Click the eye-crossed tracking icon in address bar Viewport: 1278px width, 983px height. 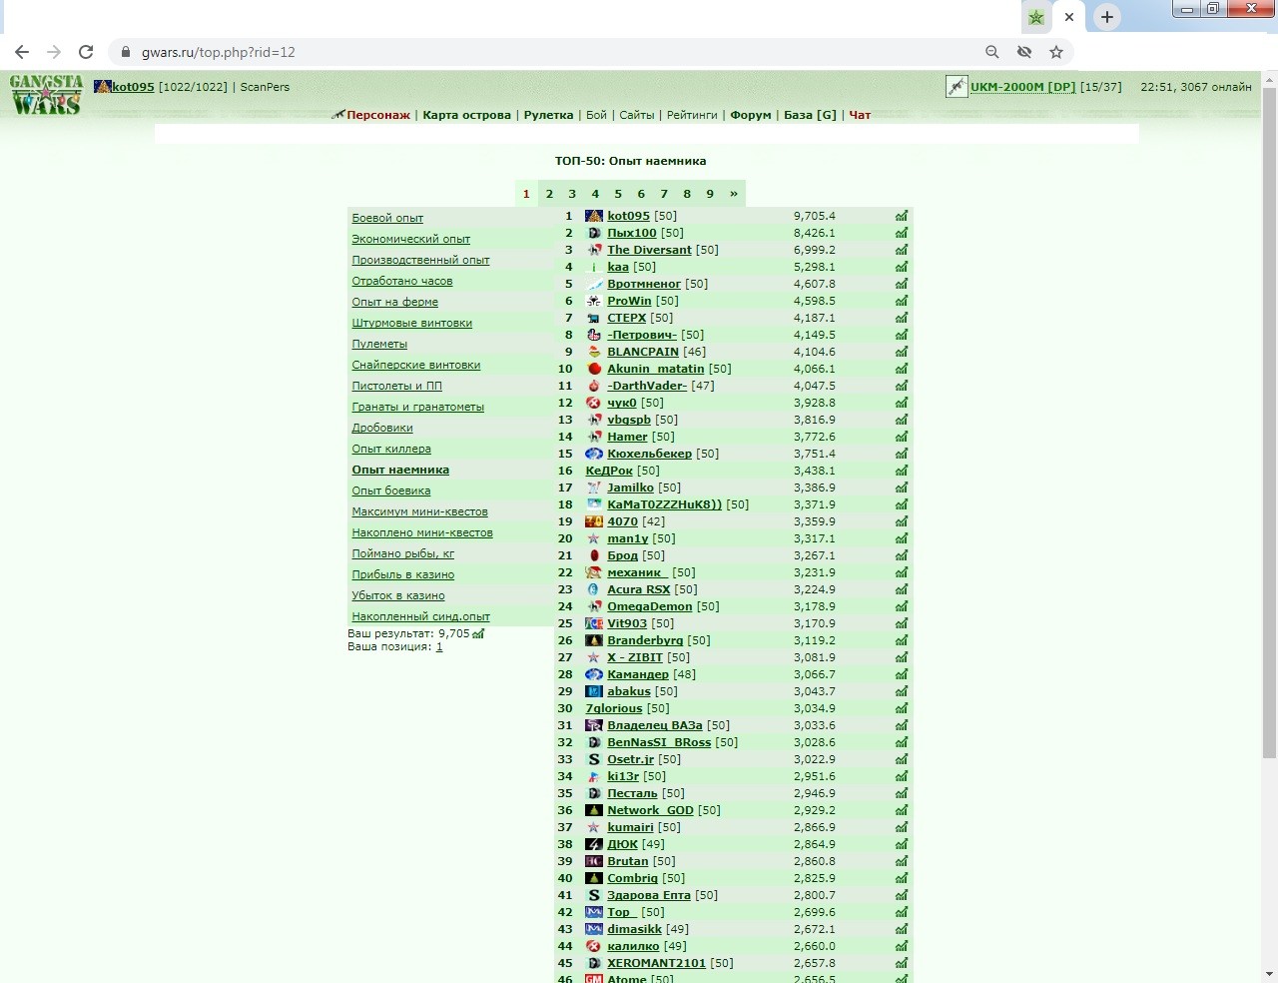[x=1023, y=52]
